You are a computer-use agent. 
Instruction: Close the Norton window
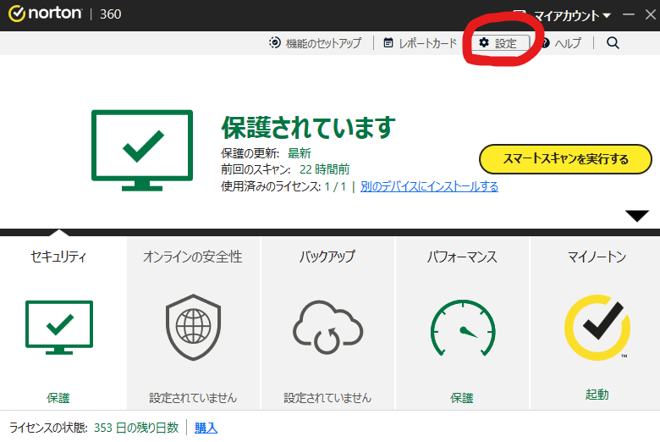point(651,14)
